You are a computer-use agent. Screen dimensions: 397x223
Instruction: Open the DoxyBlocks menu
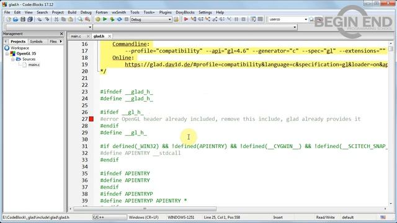[185, 12]
